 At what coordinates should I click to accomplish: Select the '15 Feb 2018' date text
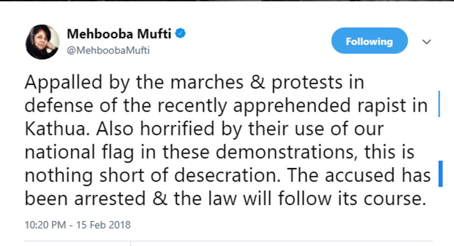point(103,225)
